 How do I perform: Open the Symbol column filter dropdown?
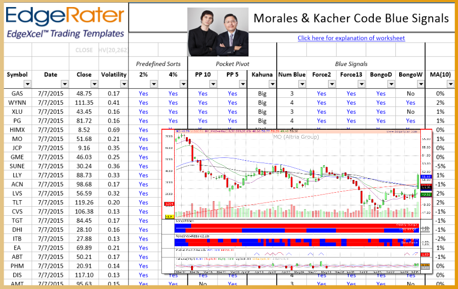tap(27, 84)
